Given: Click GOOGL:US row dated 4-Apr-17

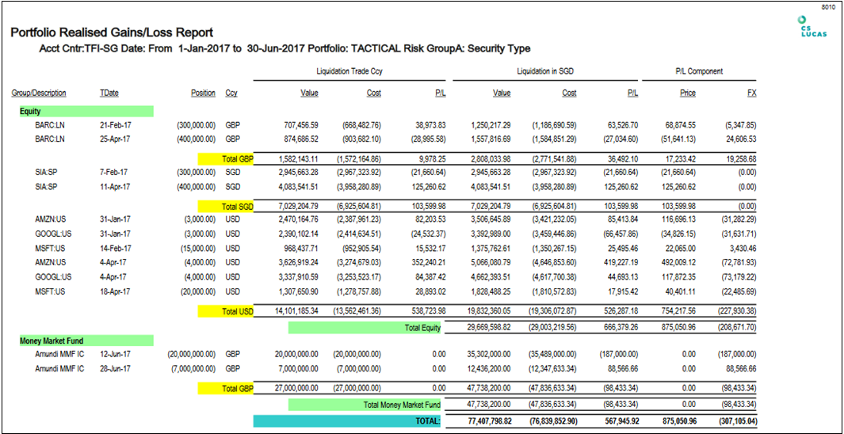Looking at the screenshot, I should coord(395,277).
